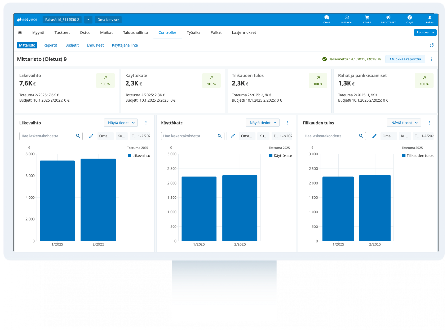Click the green saved checkmark icon
Viewport: 448px width, 332px height.
(x=324, y=59)
